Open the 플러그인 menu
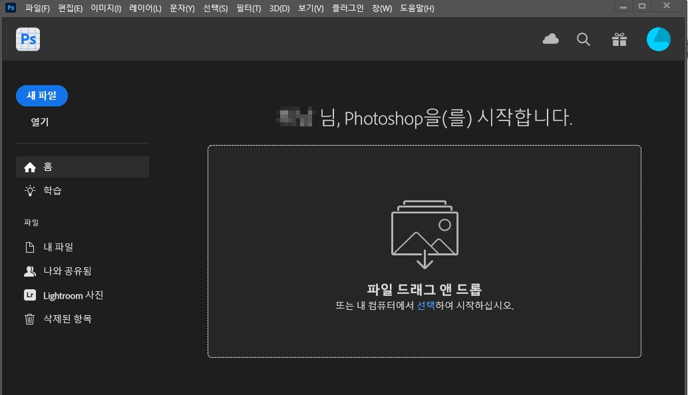Screen dimensions: 688x395 tap(348, 9)
